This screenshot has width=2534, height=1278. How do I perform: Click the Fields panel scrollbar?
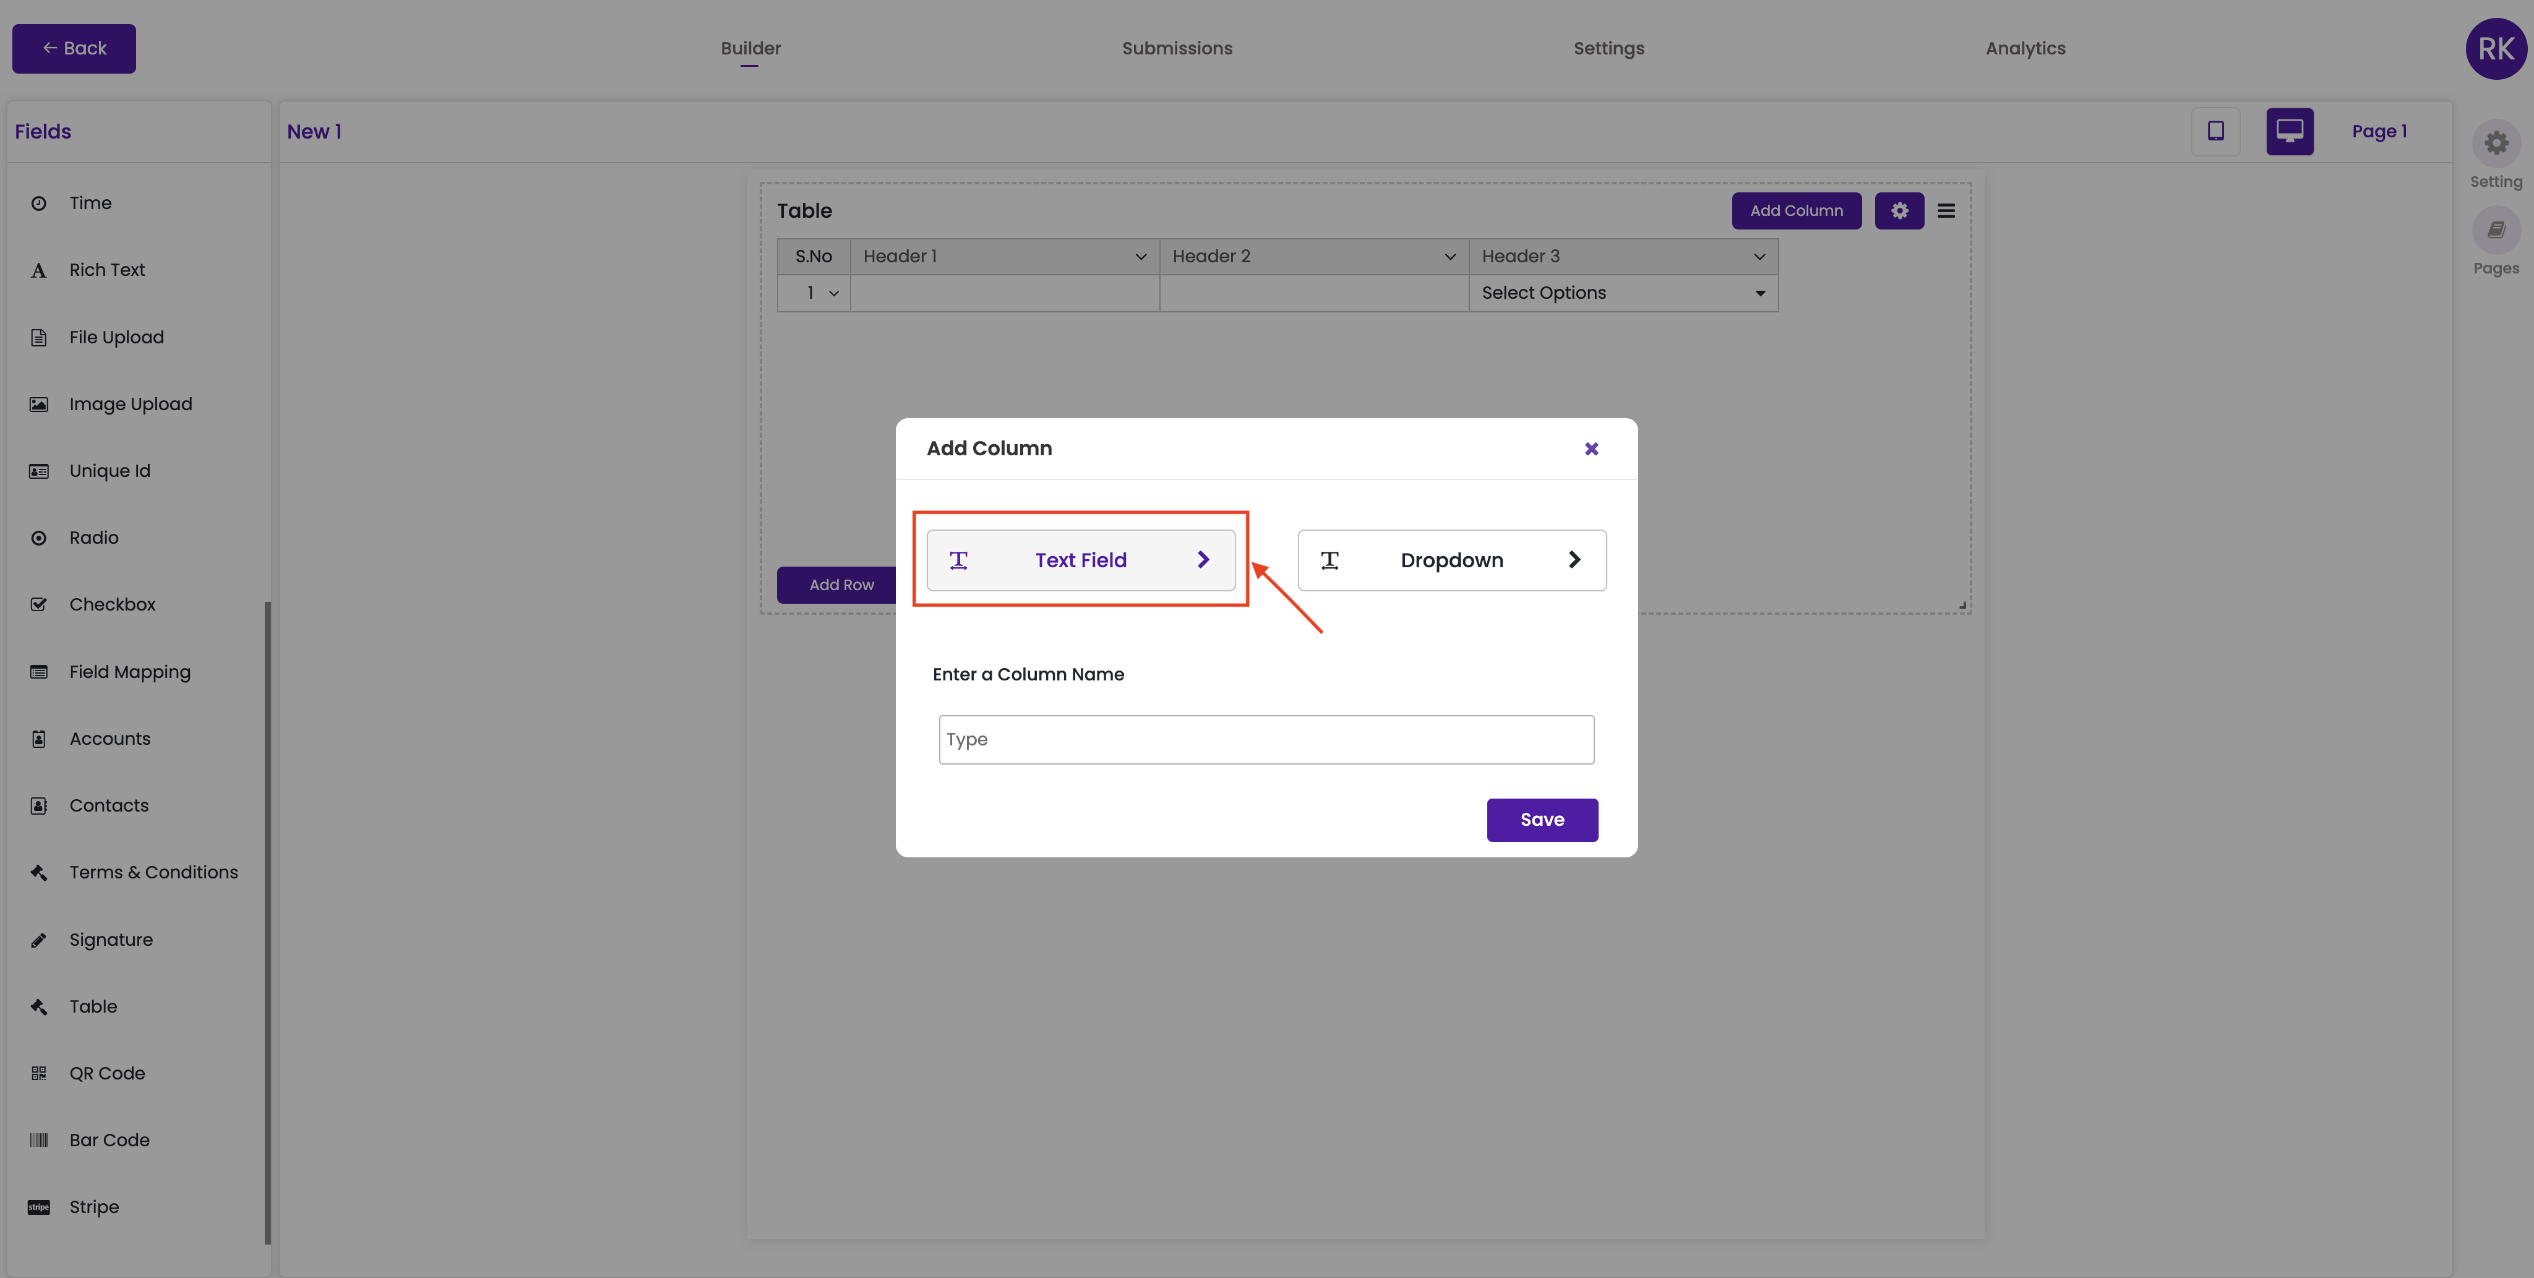point(267,923)
